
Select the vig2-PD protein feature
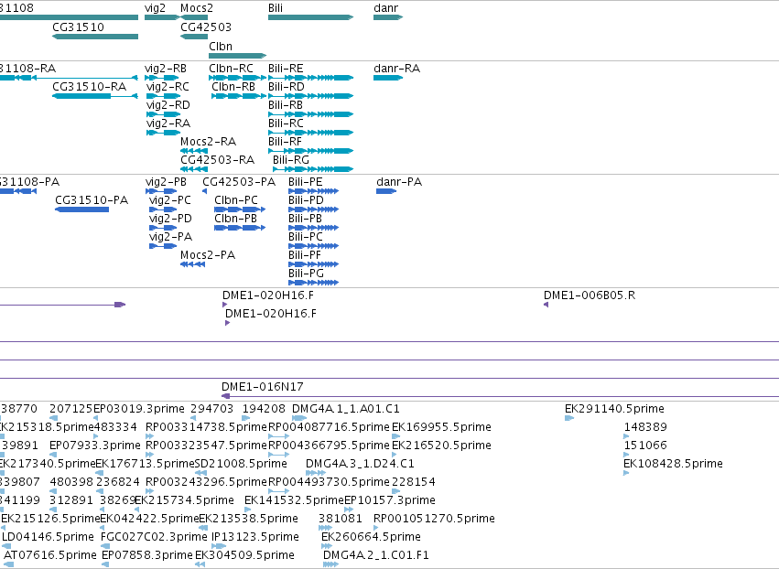163,228
